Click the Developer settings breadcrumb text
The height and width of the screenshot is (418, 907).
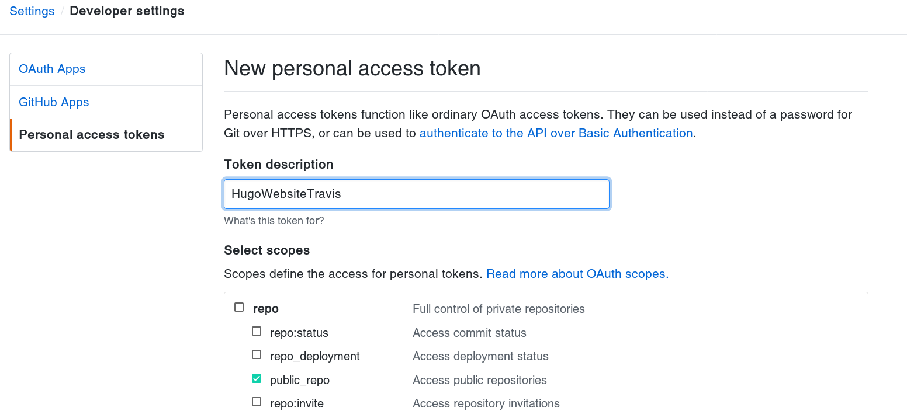pos(127,11)
